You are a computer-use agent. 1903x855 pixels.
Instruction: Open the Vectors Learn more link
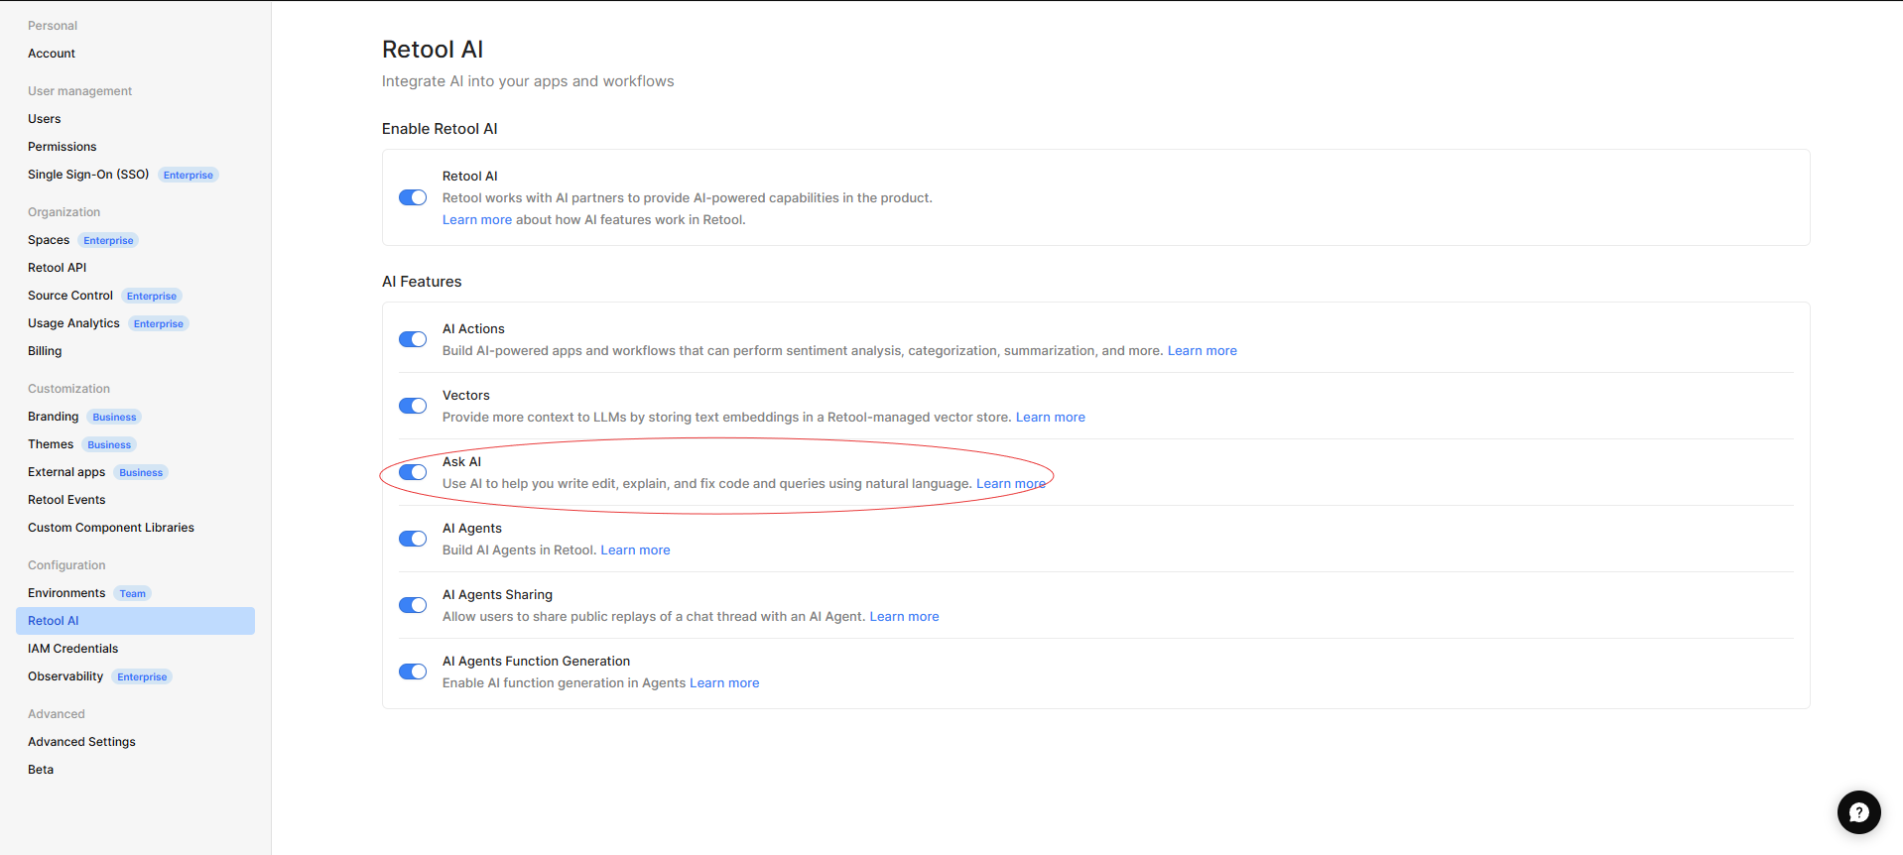(1051, 418)
